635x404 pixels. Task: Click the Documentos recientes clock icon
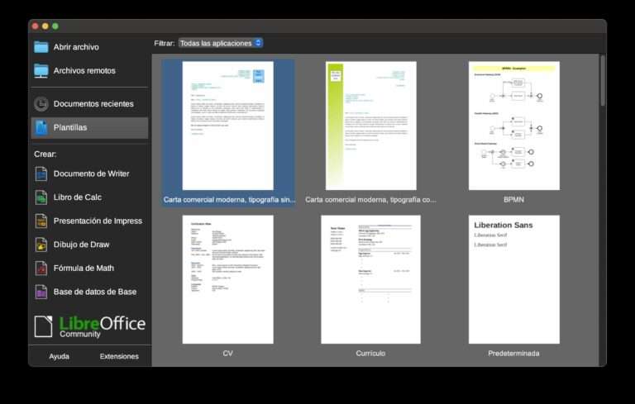(41, 104)
